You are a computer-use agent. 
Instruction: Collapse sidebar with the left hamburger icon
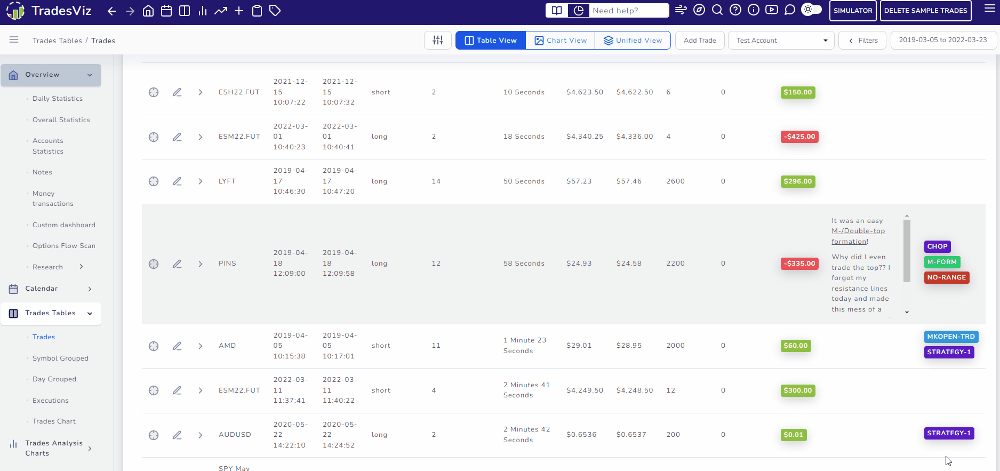(x=14, y=40)
